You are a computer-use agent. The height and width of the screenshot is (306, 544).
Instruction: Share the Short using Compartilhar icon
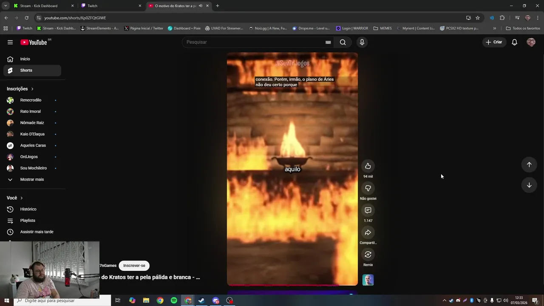368,232
